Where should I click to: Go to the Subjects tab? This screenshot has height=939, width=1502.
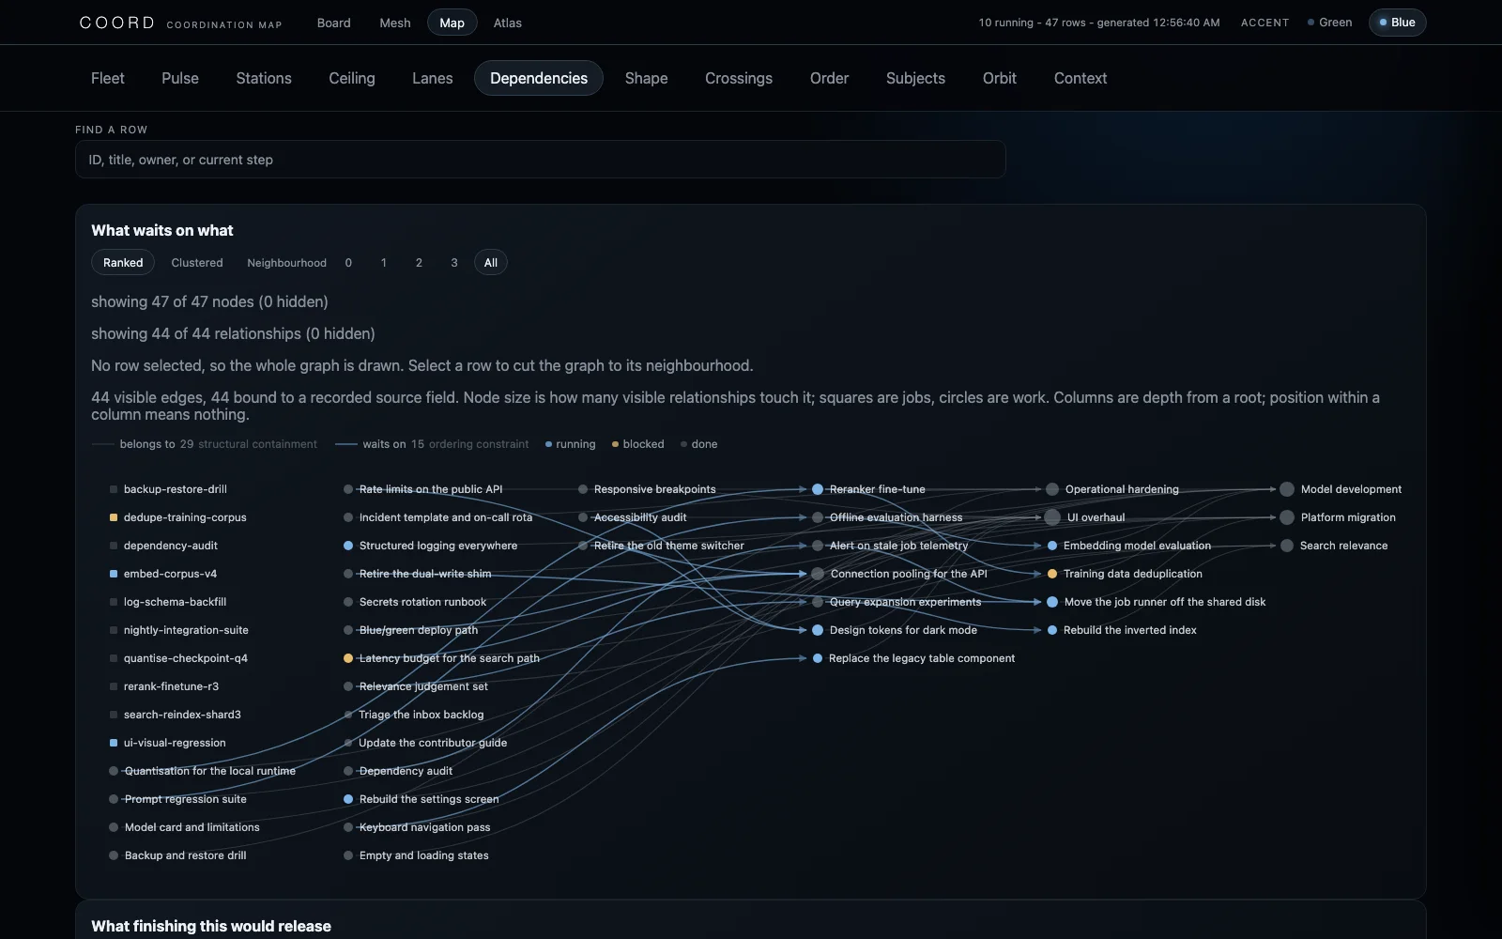[915, 78]
